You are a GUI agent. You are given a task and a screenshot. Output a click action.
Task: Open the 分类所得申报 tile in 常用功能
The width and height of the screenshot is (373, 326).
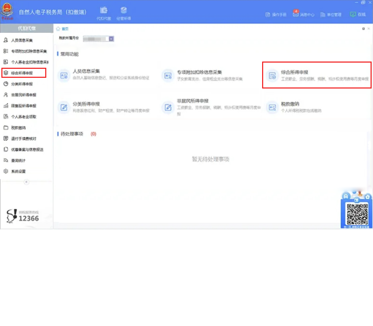point(104,107)
